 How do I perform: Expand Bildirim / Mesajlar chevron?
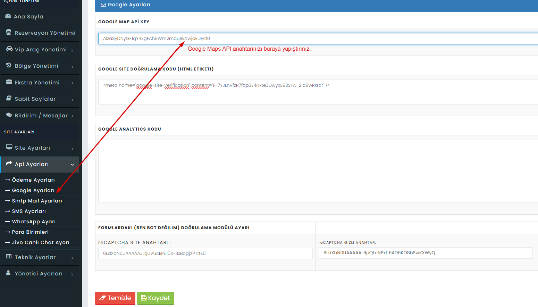pos(72,116)
